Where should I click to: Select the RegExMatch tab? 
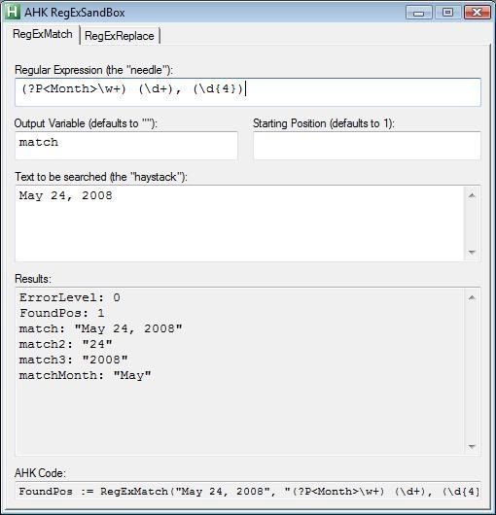[x=42, y=34]
